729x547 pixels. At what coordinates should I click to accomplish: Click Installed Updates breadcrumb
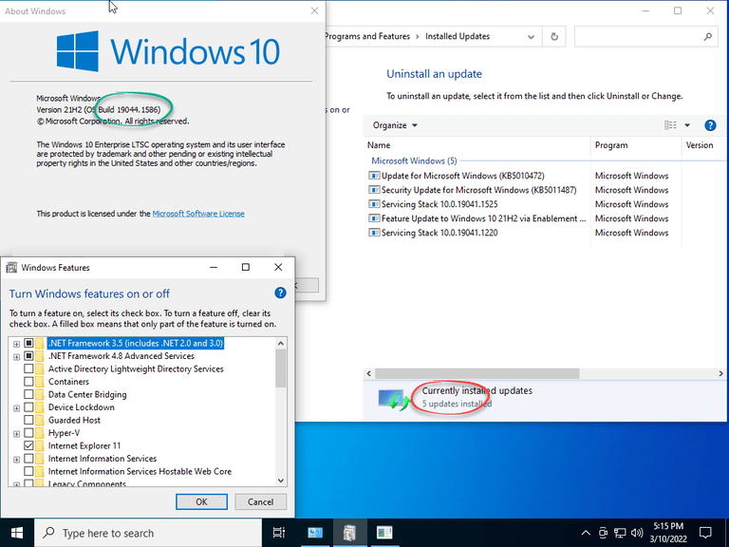click(x=458, y=36)
